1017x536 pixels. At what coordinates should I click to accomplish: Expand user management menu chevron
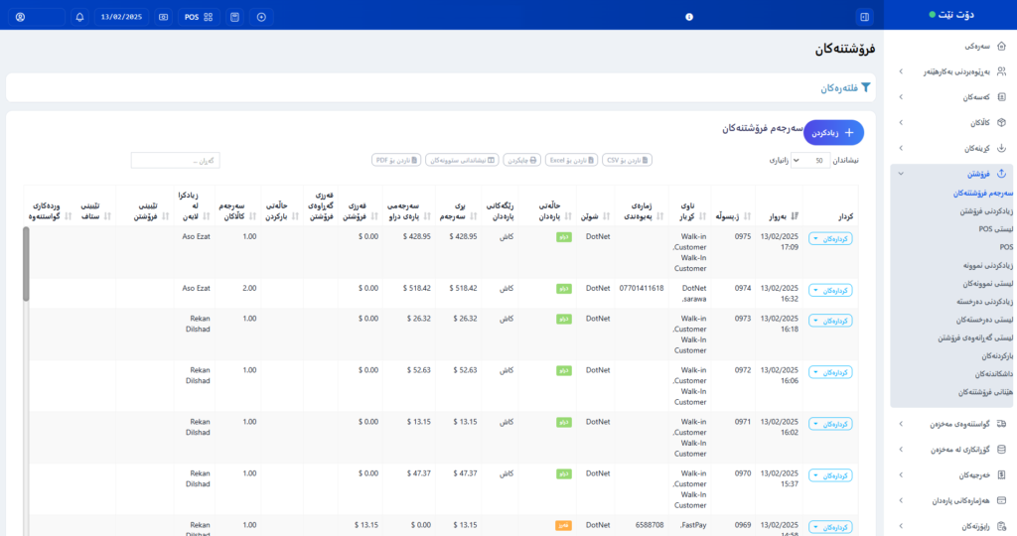click(901, 71)
